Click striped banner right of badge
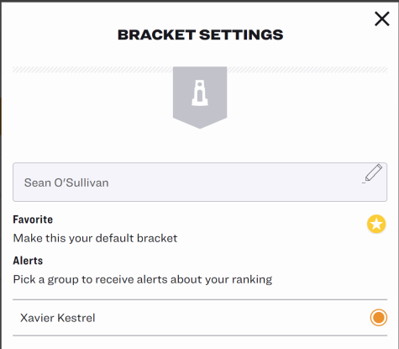 click(307, 70)
